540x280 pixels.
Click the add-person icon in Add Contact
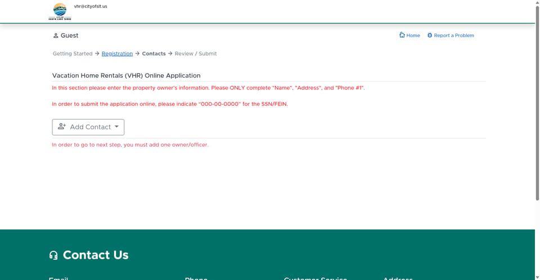(62, 127)
